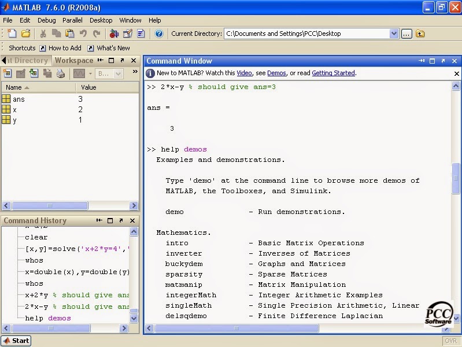Click Command Window horizontal scrollbar thumb
The image size is (462, 347).
coord(236,328)
